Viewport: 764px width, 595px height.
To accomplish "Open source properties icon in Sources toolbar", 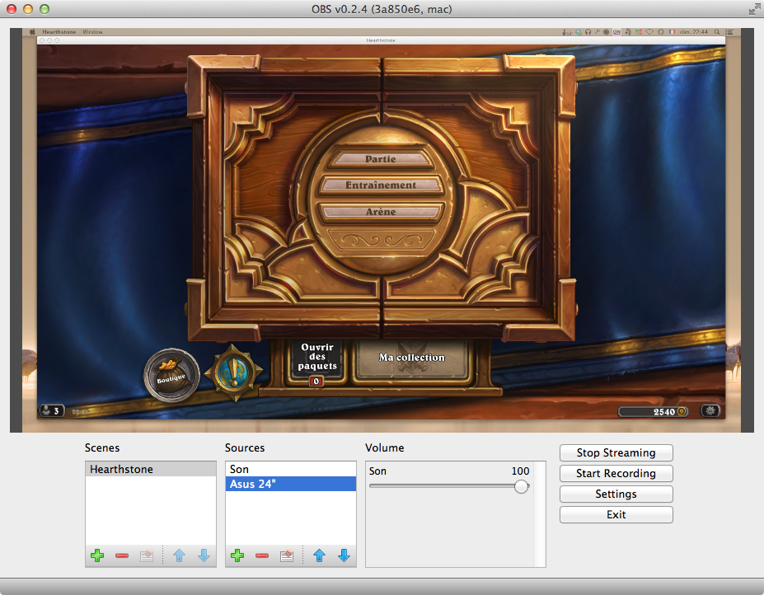I will [287, 555].
